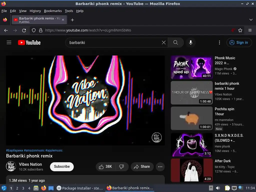The height and width of the screenshot is (192, 256).
Task: Open volume control in system tray
Action: coord(218,188)
